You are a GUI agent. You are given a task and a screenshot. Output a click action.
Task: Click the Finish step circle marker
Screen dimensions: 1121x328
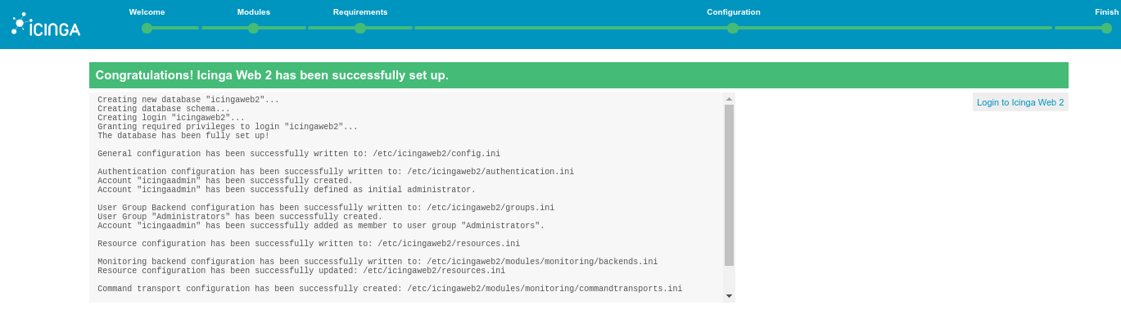(1106, 28)
